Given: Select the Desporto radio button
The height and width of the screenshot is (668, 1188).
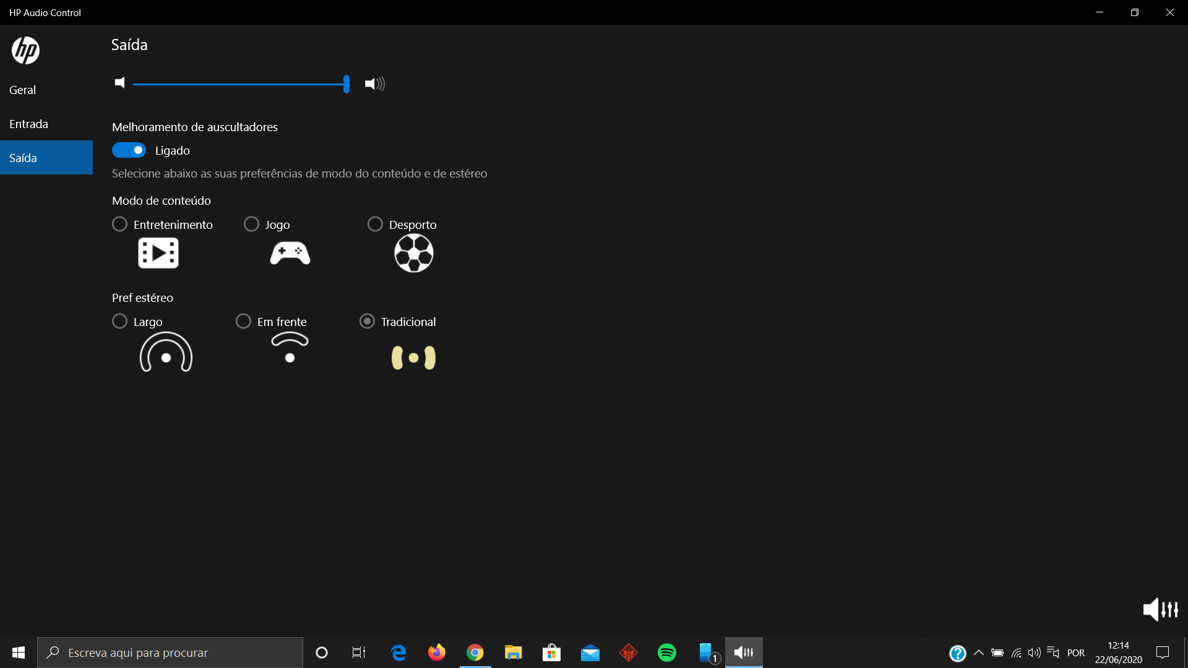Looking at the screenshot, I should click(x=375, y=224).
